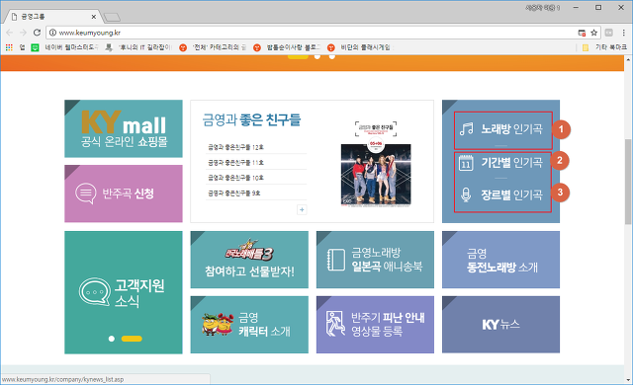Click the scrollbar up arrow
Screen dimensions: 633x385
628,59
